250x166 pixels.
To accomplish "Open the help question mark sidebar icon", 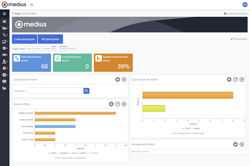I will [4, 75].
